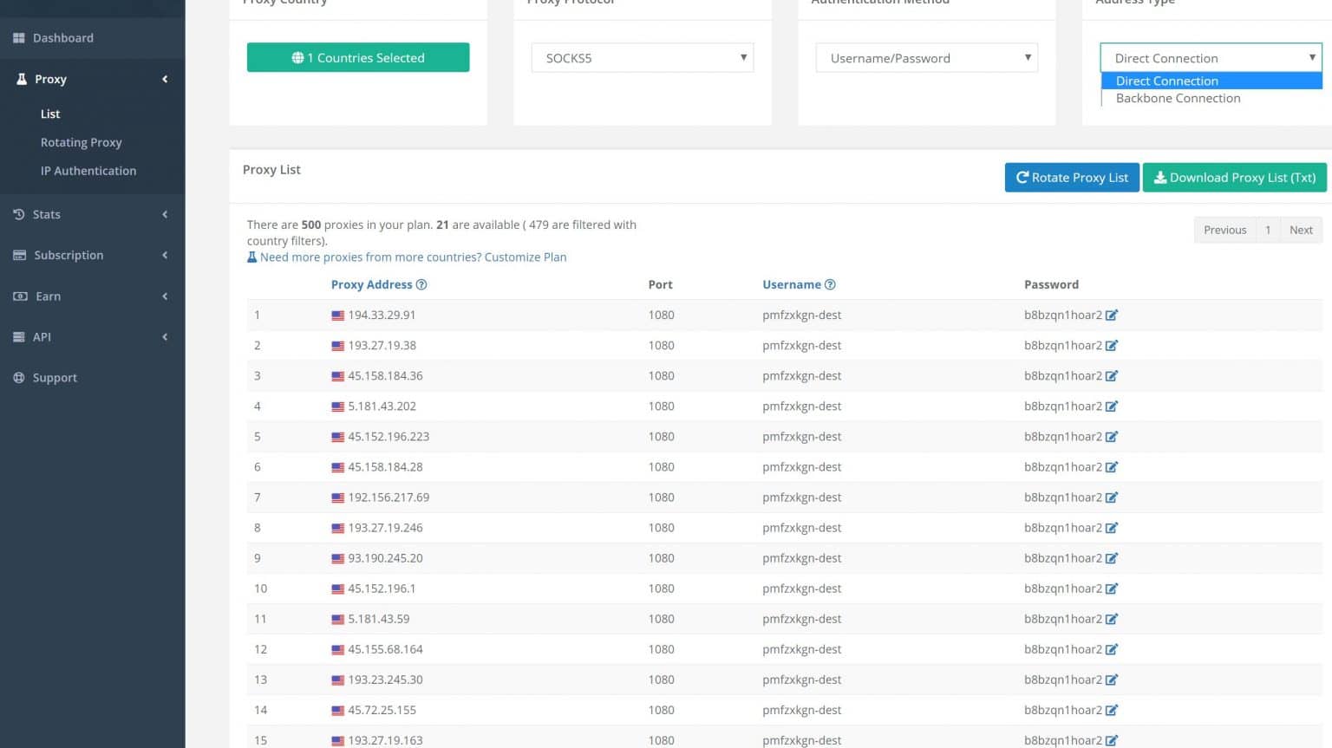Click the Rotate Proxy List button
The width and height of the screenshot is (1332, 748).
(x=1072, y=177)
